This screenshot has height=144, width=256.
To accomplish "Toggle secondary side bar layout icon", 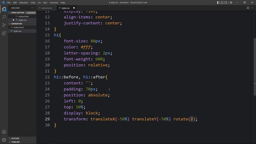I will point(226,2).
